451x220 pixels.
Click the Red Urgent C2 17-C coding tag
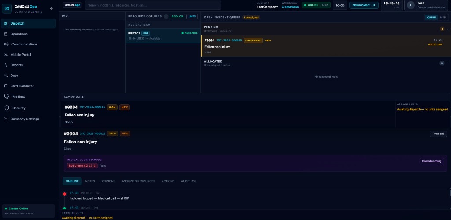[x=82, y=166]
